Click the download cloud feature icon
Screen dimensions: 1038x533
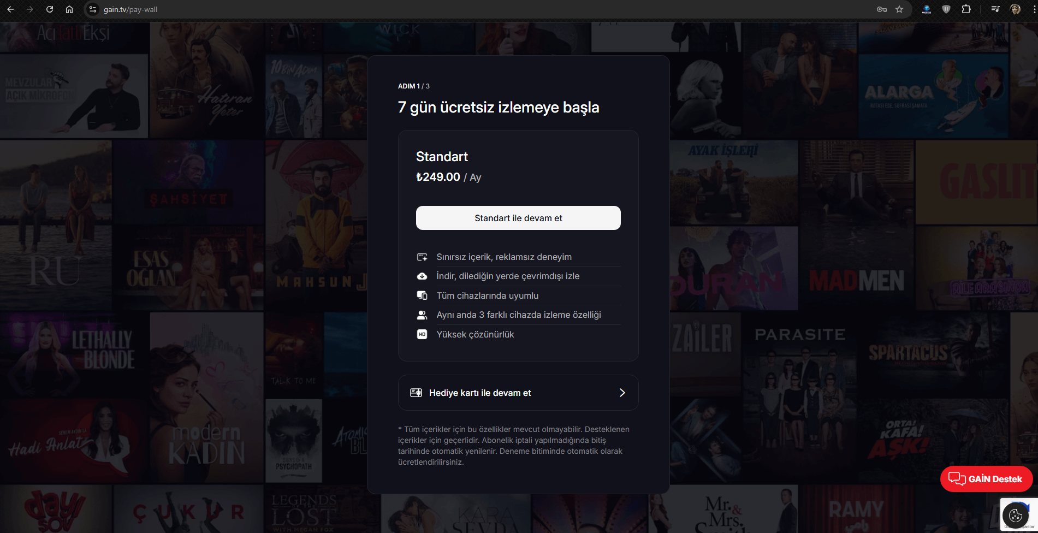pos(422,276)
